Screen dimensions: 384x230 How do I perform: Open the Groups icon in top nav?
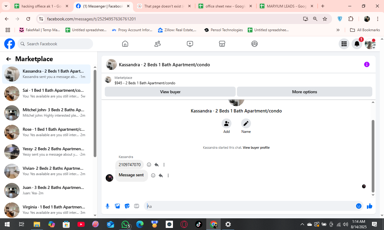click(x=255, y=44)
